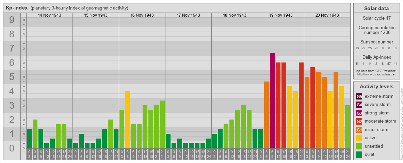Click the 20 Nov 12-15 yellow bar
The width and height of the screenshot is (403, 163).
click(330, 120)
